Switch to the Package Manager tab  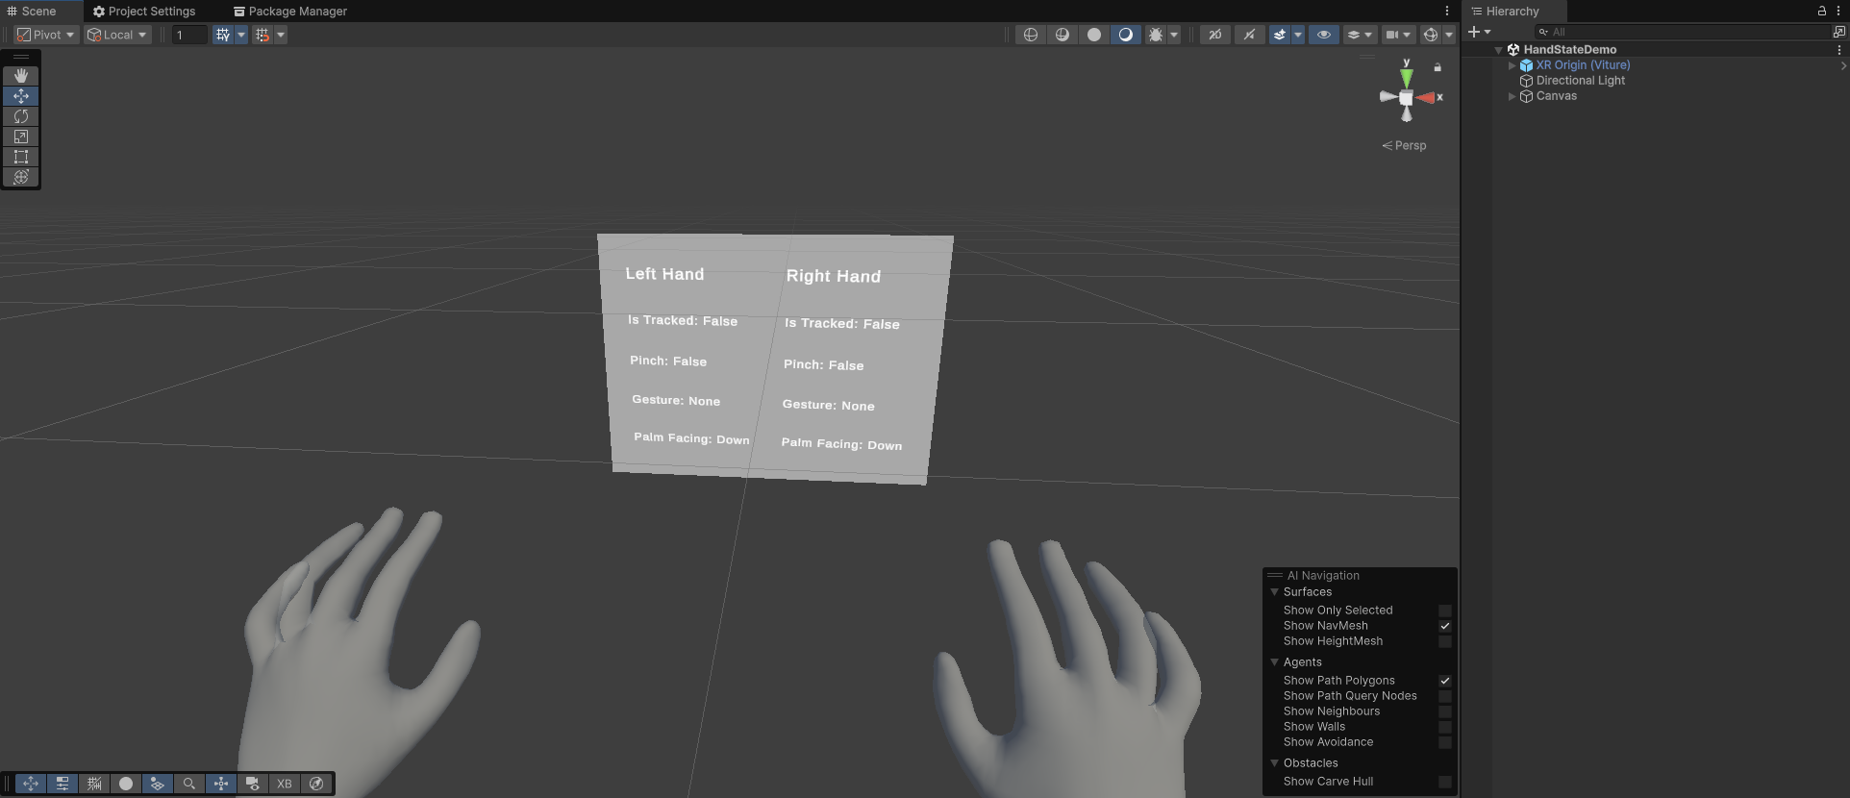[x=290, y=12]
